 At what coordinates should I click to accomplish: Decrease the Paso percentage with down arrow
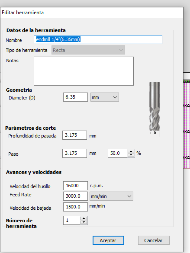click(131, 155)
